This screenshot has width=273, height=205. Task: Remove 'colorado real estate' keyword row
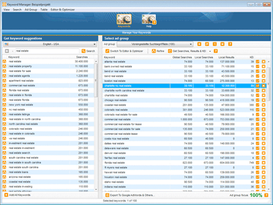263,110
